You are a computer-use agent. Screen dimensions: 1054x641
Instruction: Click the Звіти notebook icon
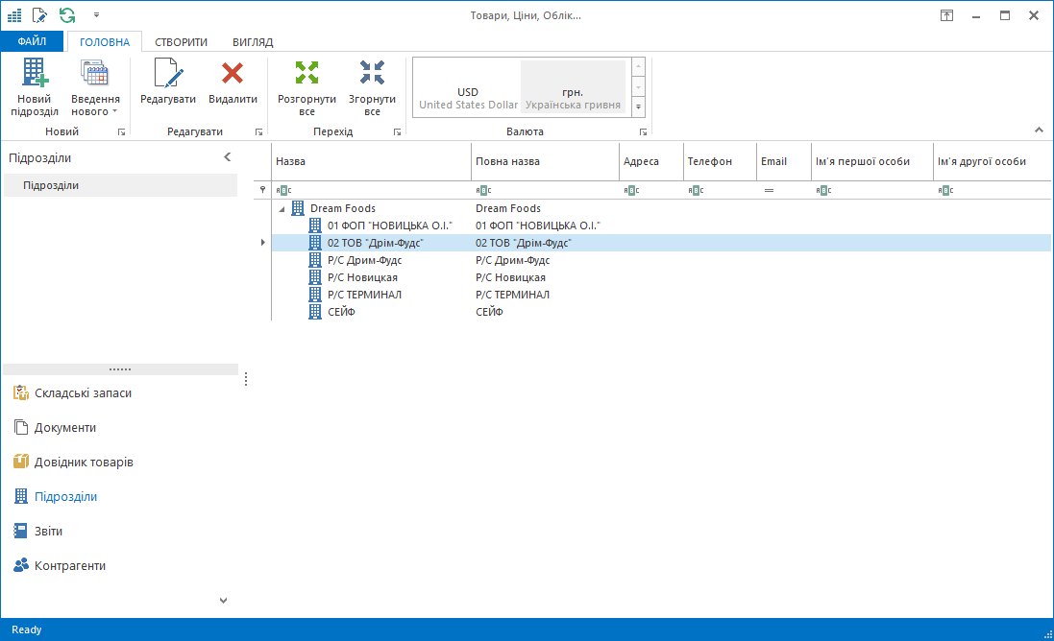coord(21,531)
